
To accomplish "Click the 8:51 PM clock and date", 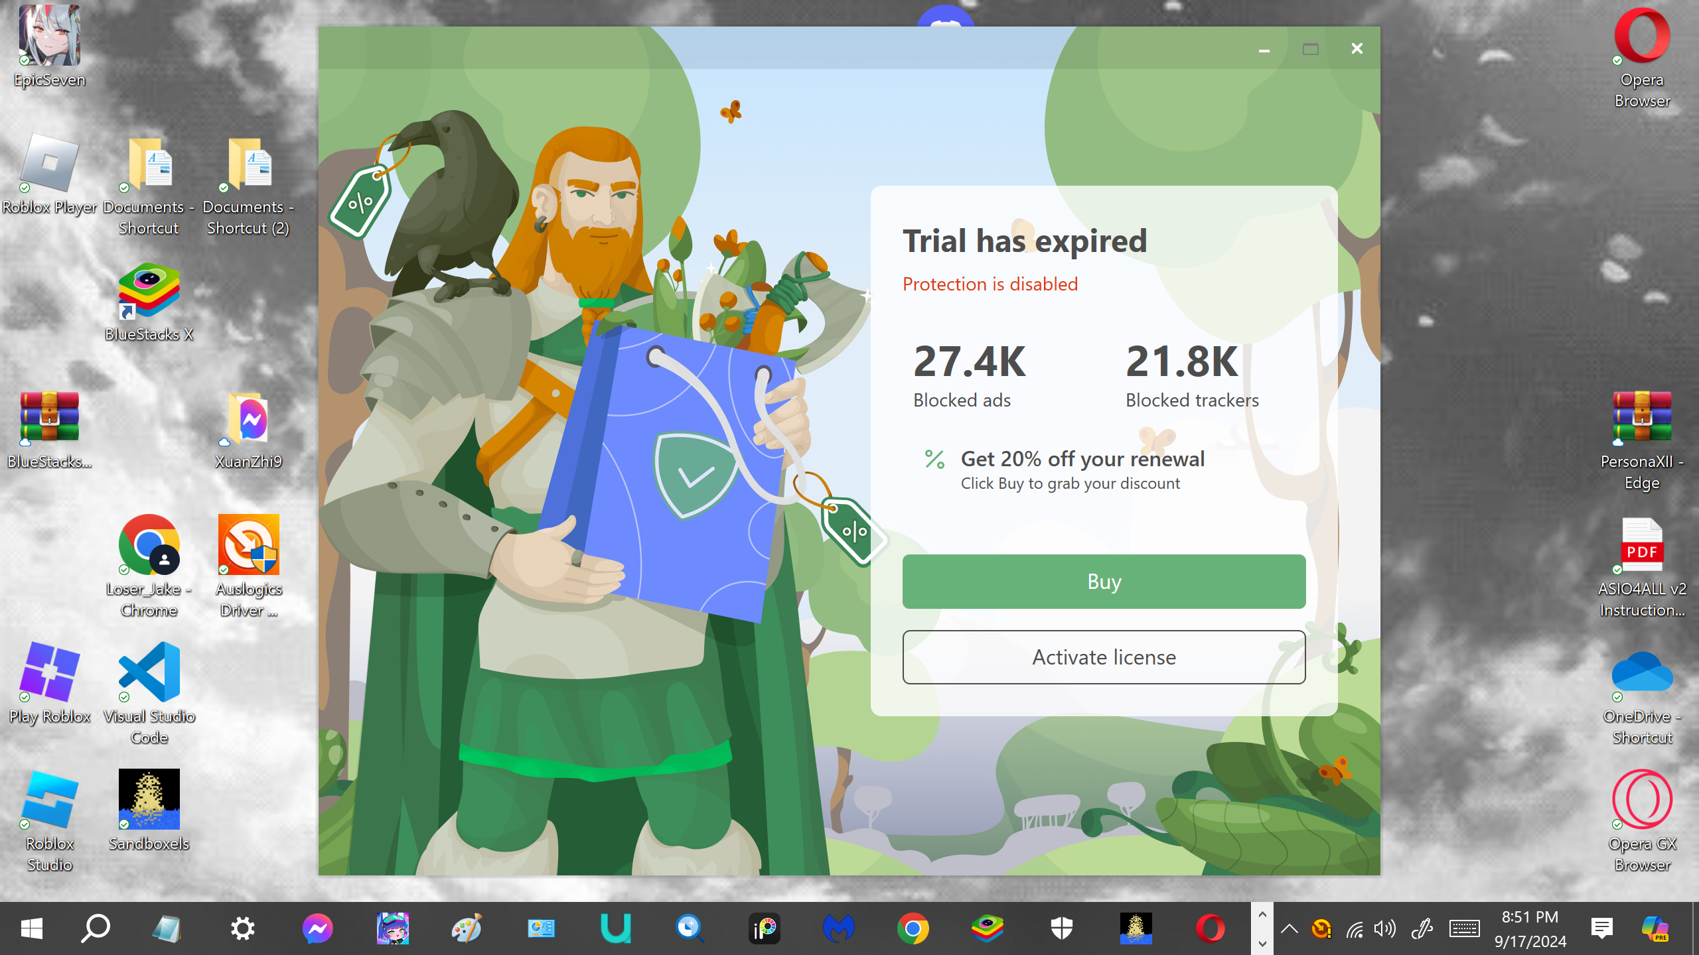I will click(1530, 928).
